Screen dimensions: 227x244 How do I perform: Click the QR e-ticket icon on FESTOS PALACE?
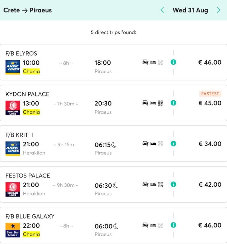click(160, 185)
